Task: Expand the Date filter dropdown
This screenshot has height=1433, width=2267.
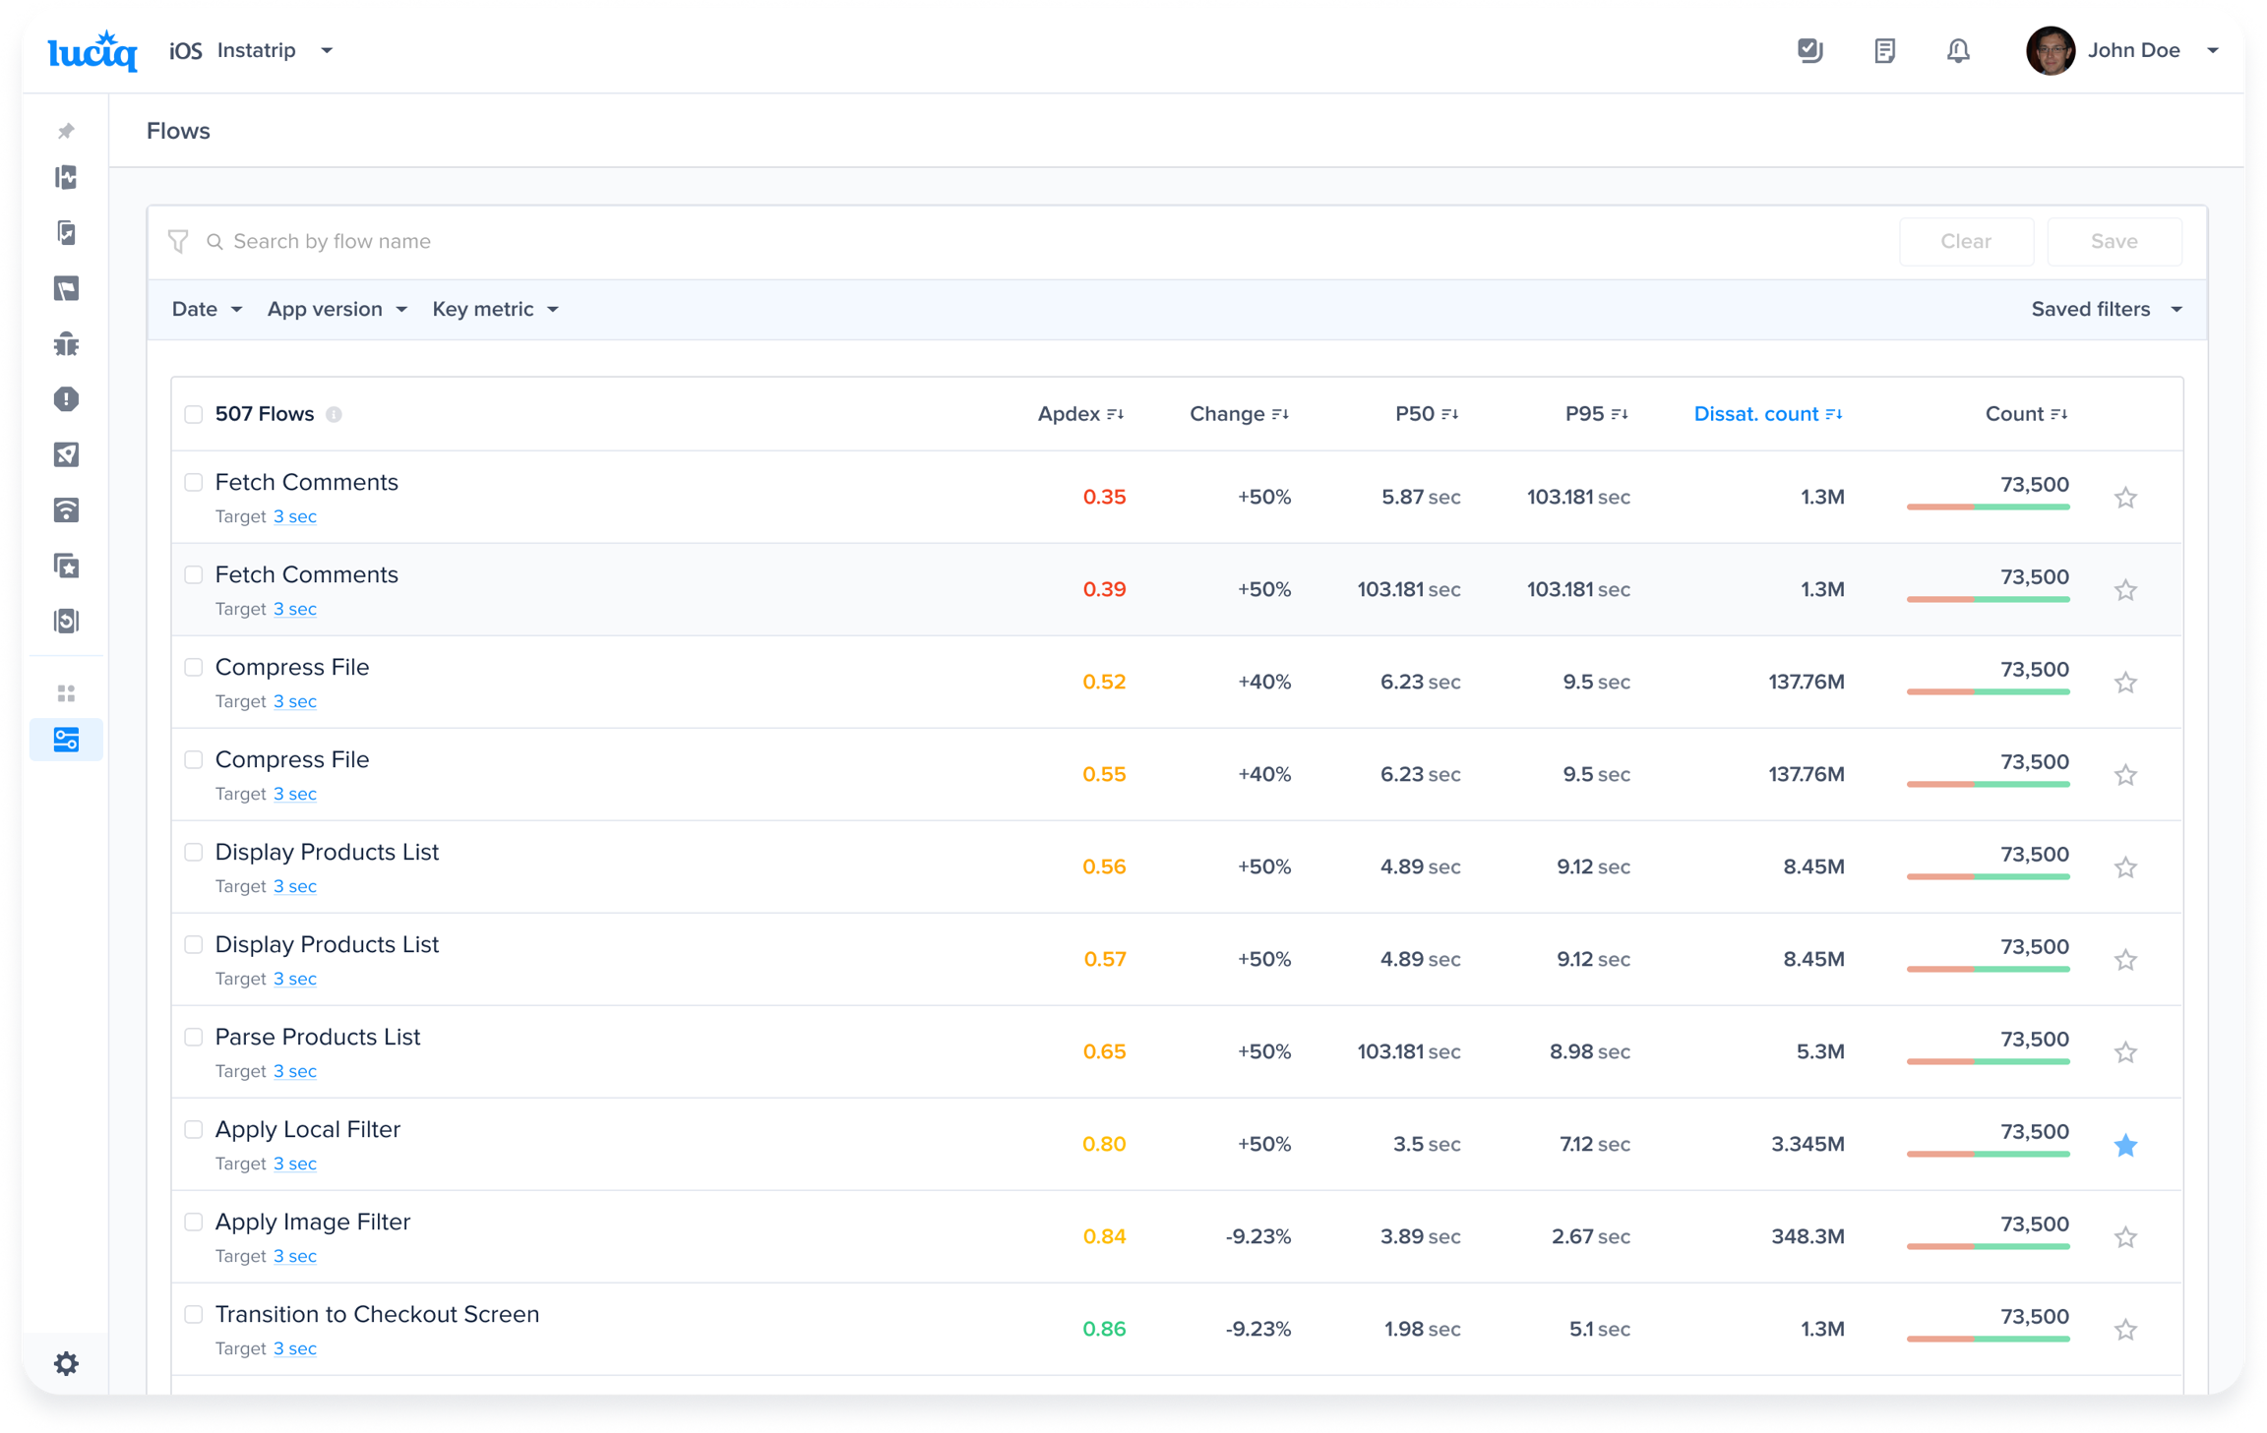Action: coord(207,310)
